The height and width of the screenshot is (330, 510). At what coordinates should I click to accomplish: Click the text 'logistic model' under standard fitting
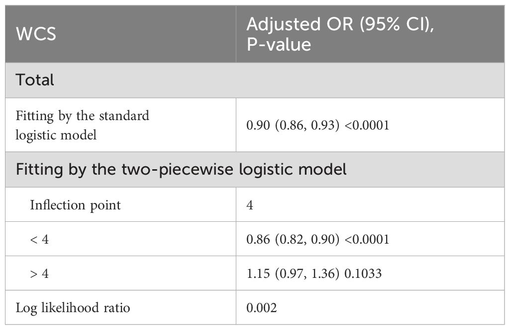tap(56, 135)
